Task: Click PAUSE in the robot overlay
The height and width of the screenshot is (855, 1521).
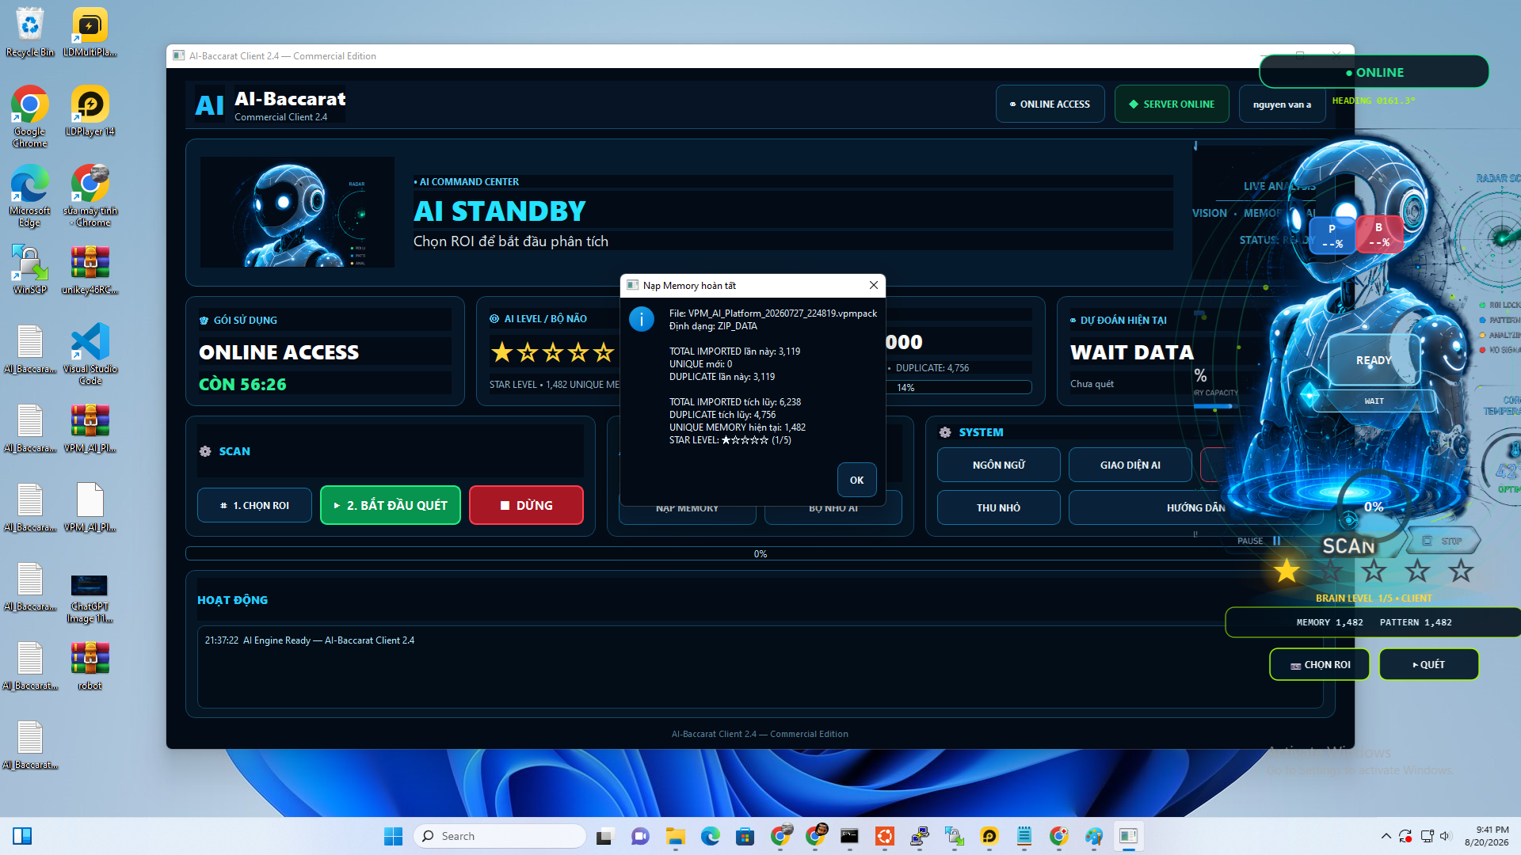Action: pos(1259,541)
